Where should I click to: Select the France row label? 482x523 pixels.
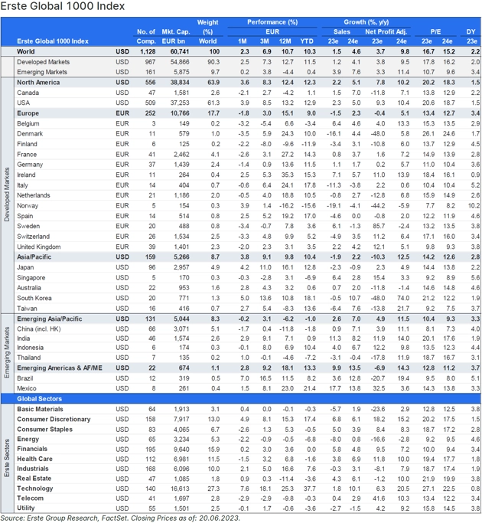pos(27,154)
